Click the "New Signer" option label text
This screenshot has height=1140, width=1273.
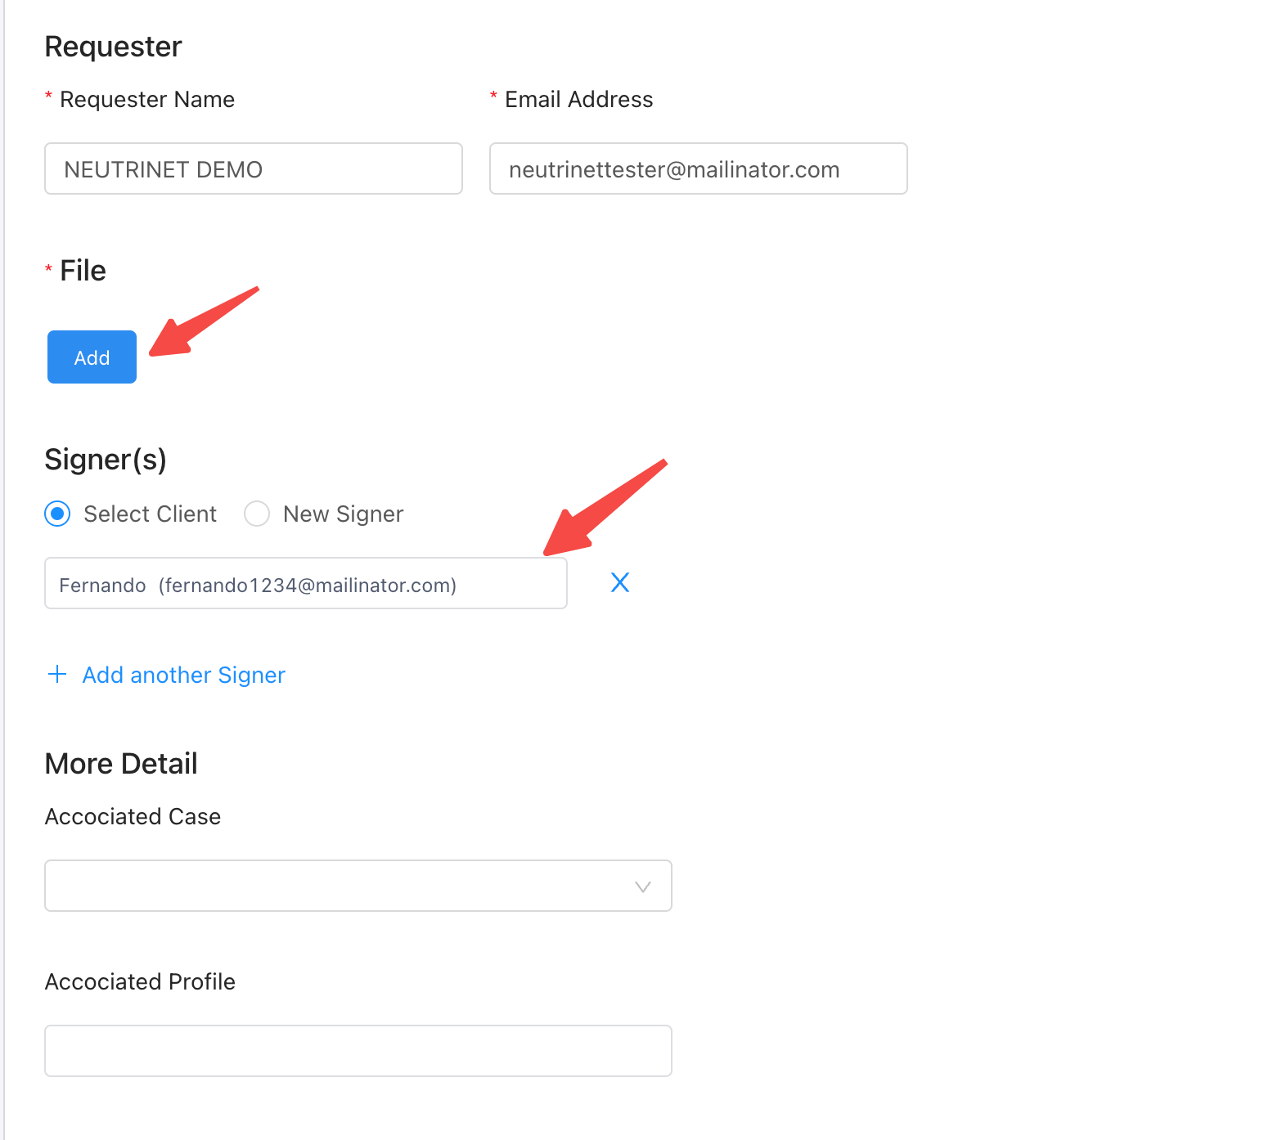point(343,514)
